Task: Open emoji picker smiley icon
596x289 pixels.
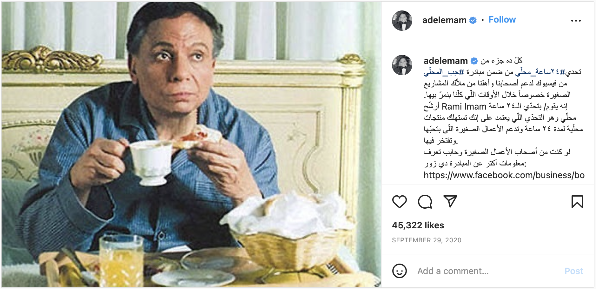Action: 399,271
